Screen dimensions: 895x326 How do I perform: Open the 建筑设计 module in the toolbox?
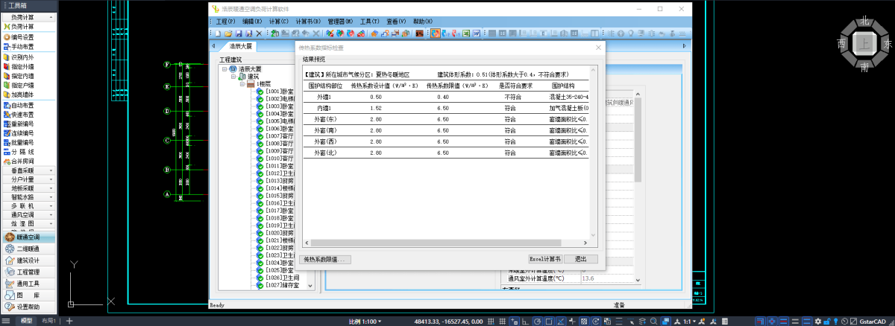(30, 261)
